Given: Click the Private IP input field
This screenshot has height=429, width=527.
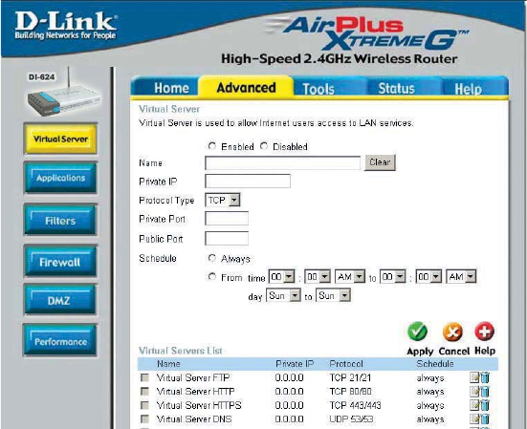Looking at the screenshot, I should click(x=248, y=181).
